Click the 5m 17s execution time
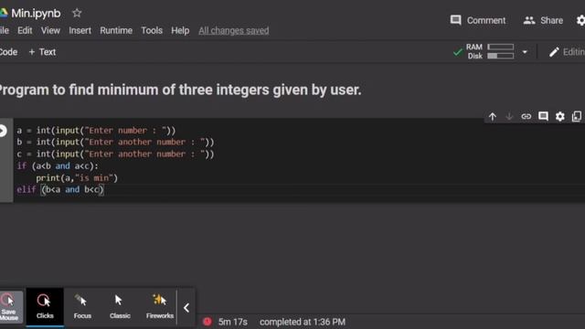The height and width of the screenshot is (329, 585). tap(233, 322)
